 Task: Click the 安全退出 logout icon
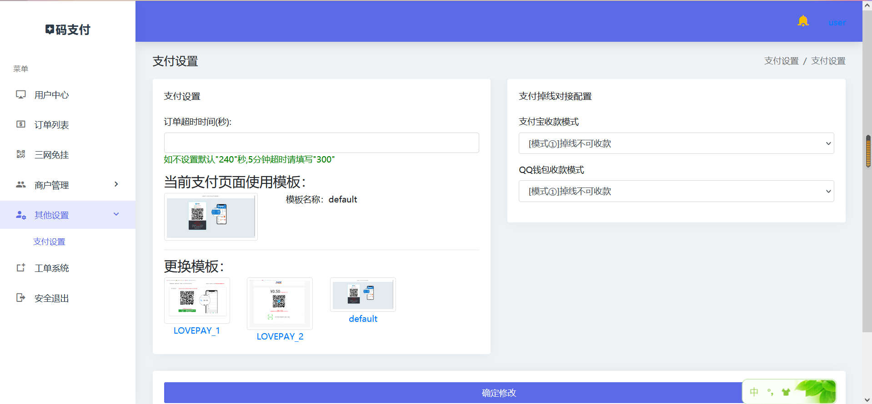click(21, 298)
